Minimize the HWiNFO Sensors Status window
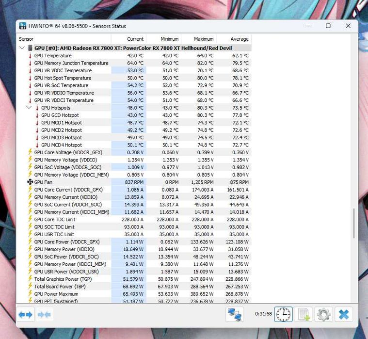 coord(308,26)
